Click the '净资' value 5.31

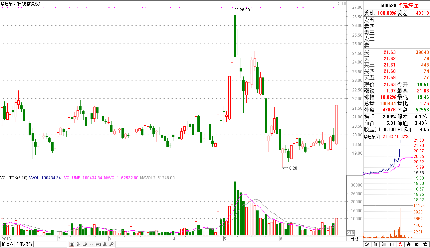(x=390, y=123)
